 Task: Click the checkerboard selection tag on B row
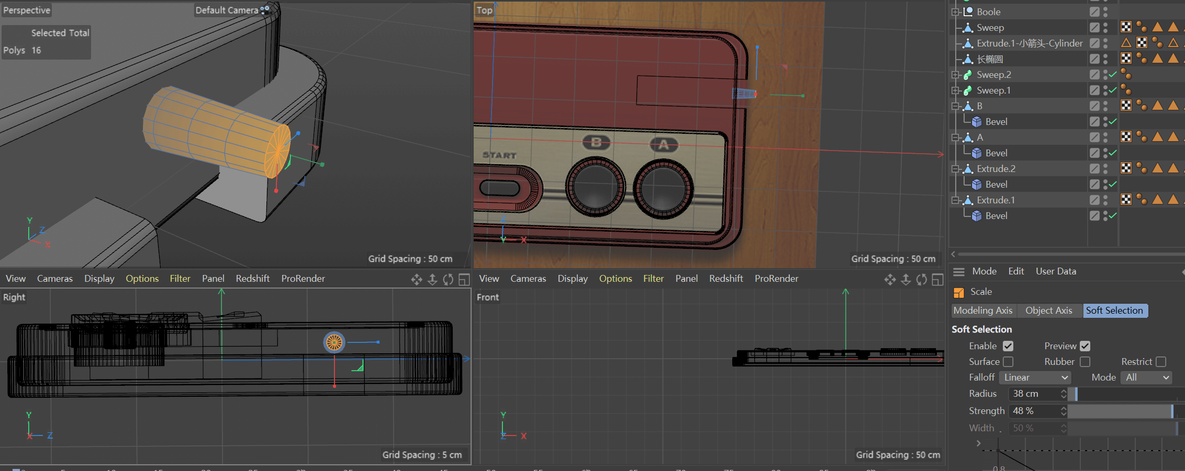point(1126,106)
